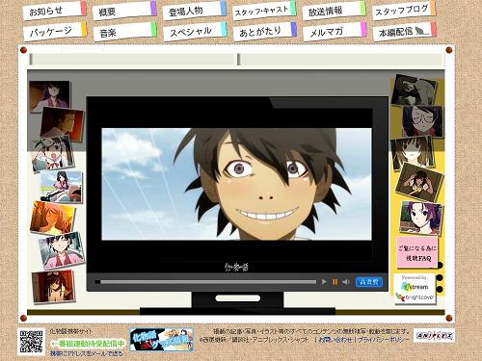Open the 化物語 banner in the footer
Image resolution: width=482 pixels, height=361 pixels.
[x=162, y=340]
